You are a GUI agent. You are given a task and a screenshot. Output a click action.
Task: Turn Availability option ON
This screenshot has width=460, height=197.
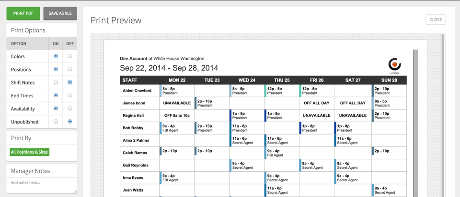(56, 108)
